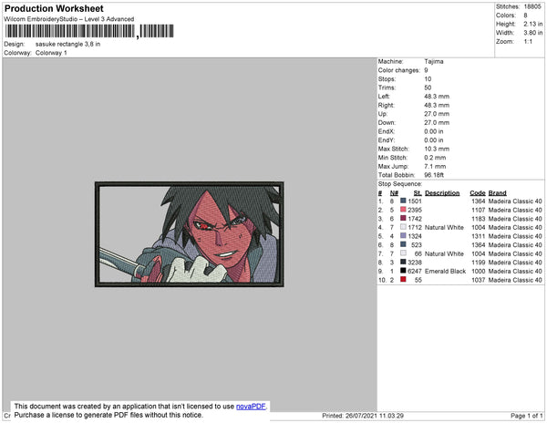The image size is (547, 423).
Task: Select code 1037 in stop 10
Action: (479, 280)
